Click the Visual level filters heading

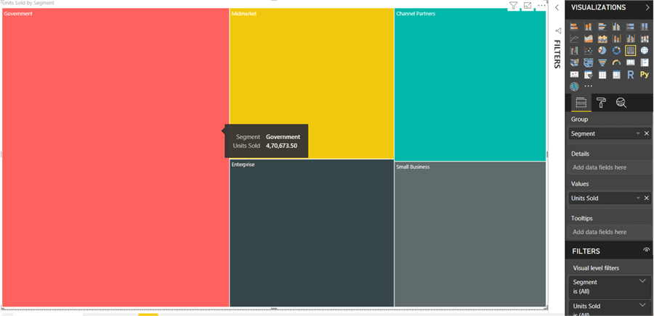(596, 268)
